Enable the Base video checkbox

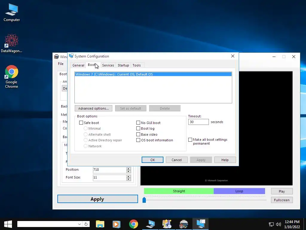(138, 134)
